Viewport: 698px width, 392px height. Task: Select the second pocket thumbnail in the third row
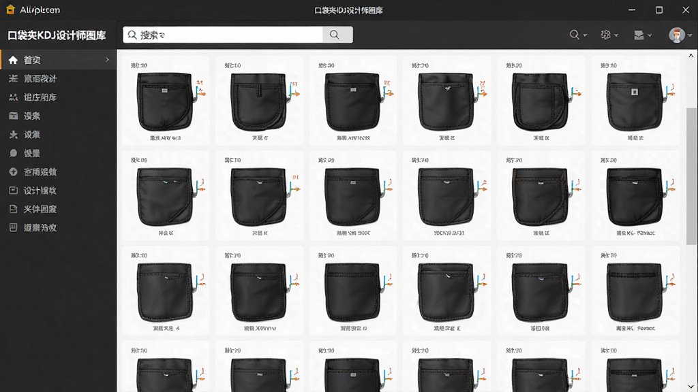pos(259,291)
